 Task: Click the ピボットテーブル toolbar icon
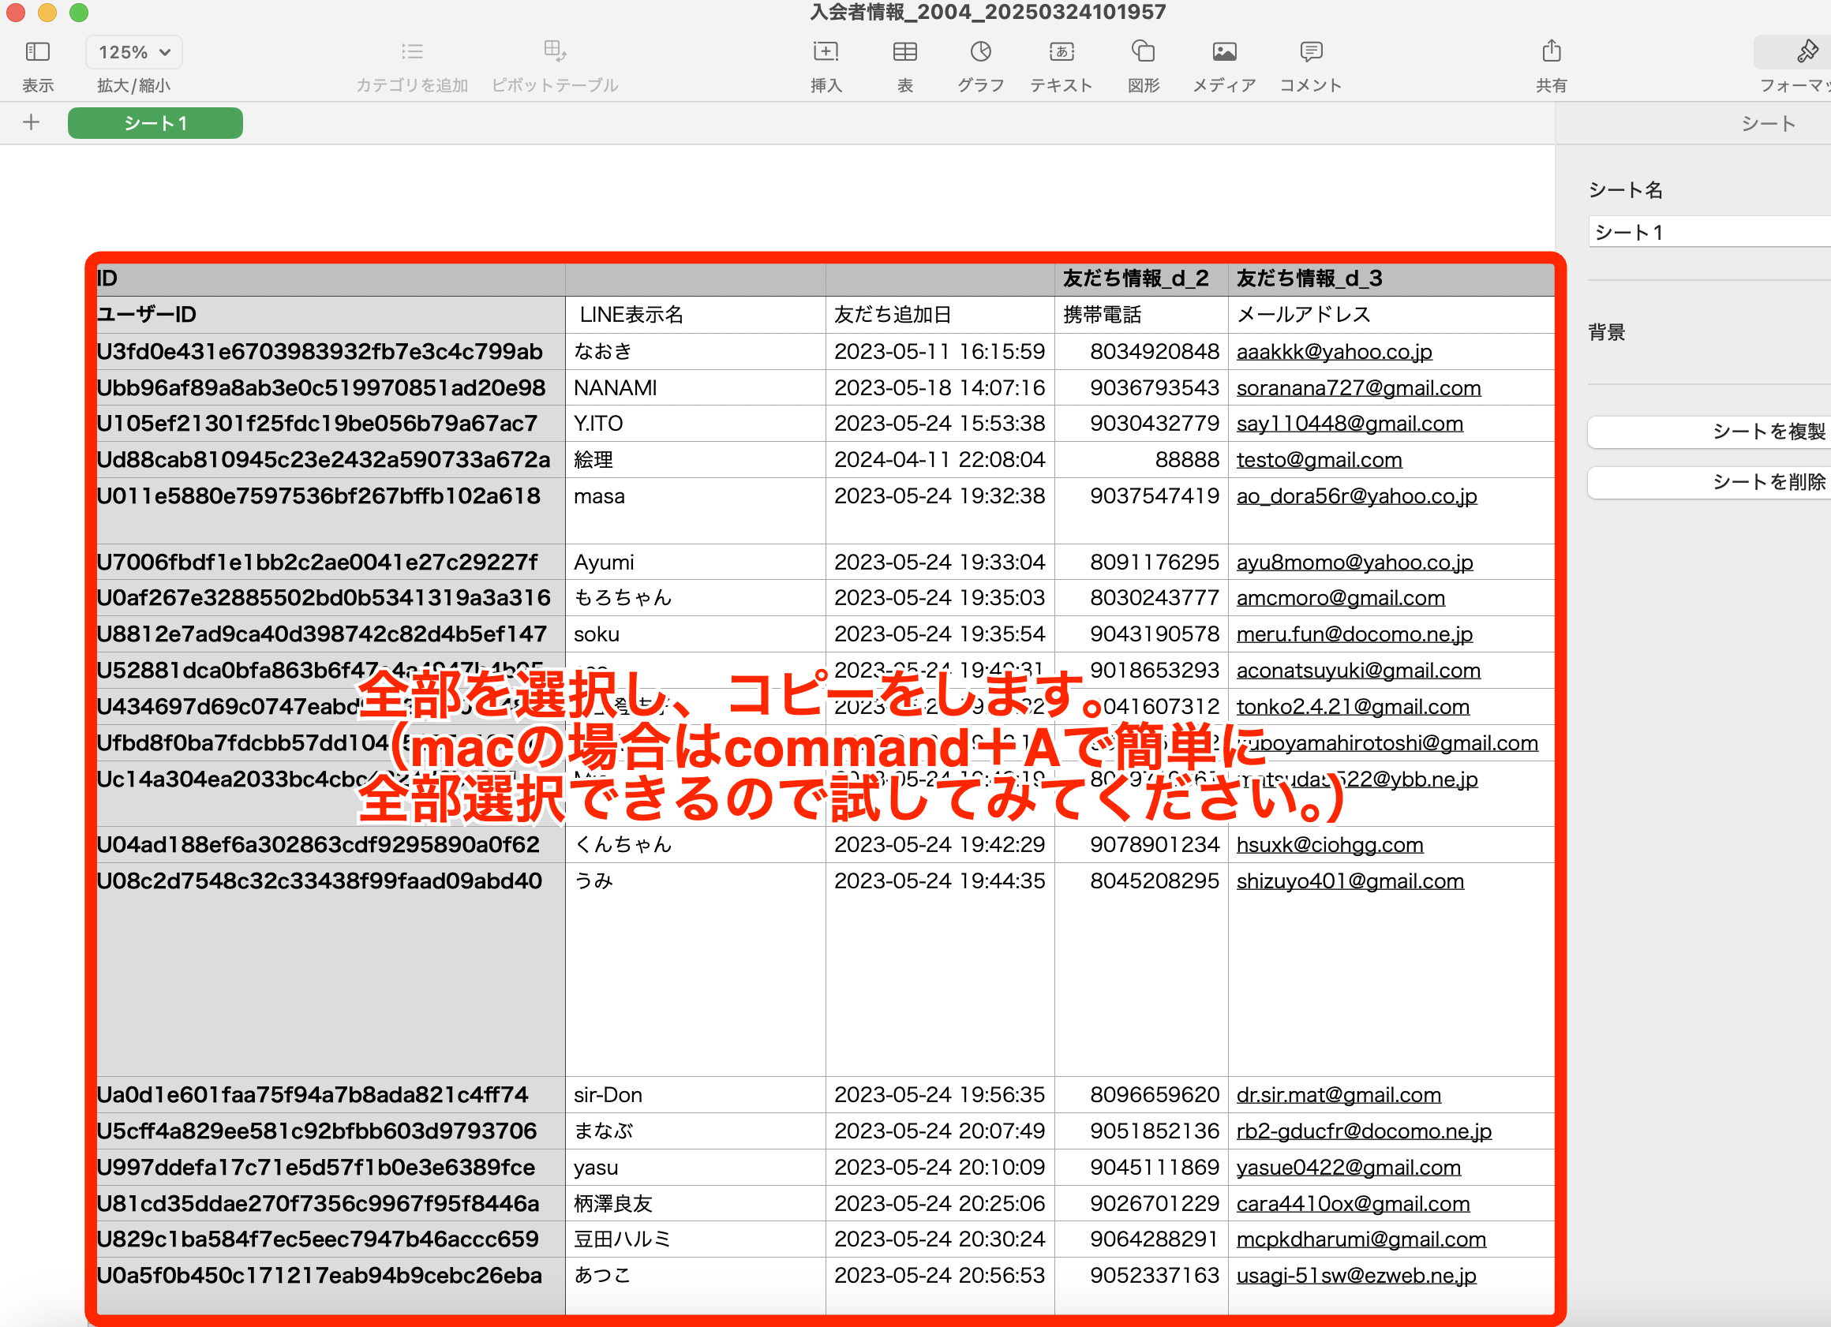tap(554, 51)
